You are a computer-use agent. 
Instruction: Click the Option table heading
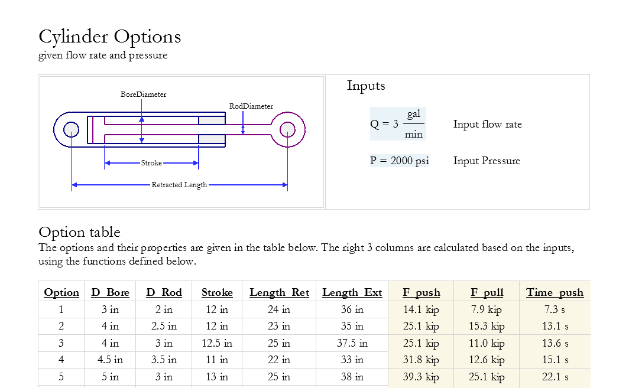click(79, 232)
